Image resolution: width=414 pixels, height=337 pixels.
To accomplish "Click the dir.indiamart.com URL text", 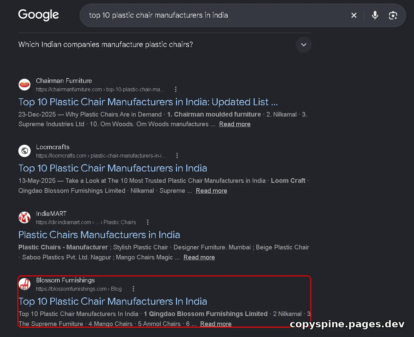I will click(x=86, y=222).
